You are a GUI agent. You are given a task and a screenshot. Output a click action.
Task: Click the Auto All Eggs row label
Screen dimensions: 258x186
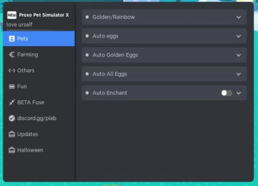click(x=110, y=74)
